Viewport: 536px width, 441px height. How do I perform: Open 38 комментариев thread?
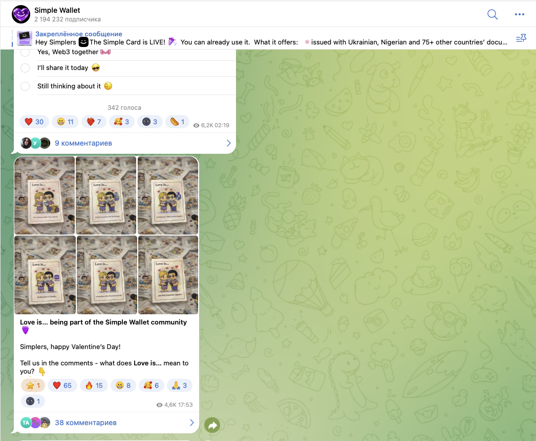point(85,423)
